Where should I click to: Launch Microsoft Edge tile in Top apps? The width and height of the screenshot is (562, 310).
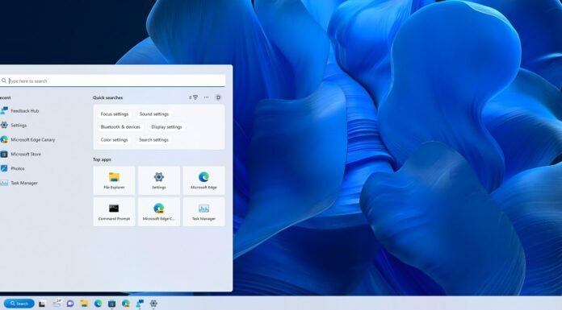click(203, 180)
